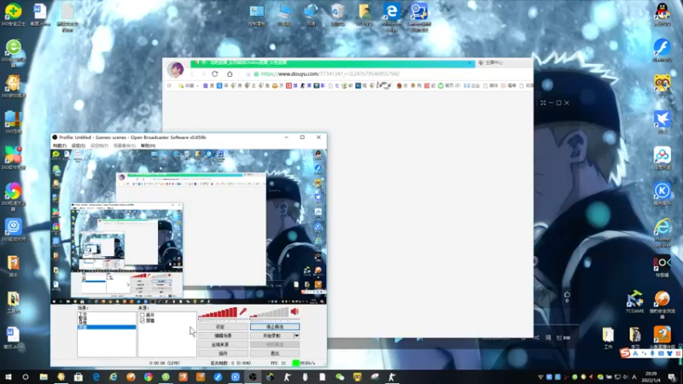683x384 pixels.
Task: Adjust the OBS microphone volume meter
Action: [x=218, y=312]
